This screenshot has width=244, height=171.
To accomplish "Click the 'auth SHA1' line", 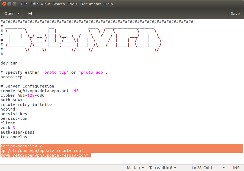I will point(11,100).
